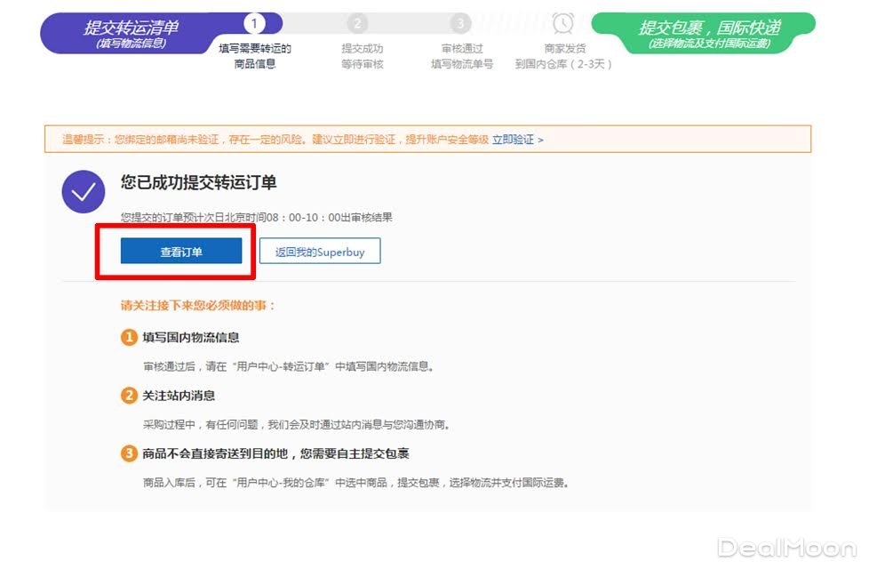The width and height of the screenshot is (869, 569).
Task: Click the step 2 circle in progress bar
Action: pos(357,24)
